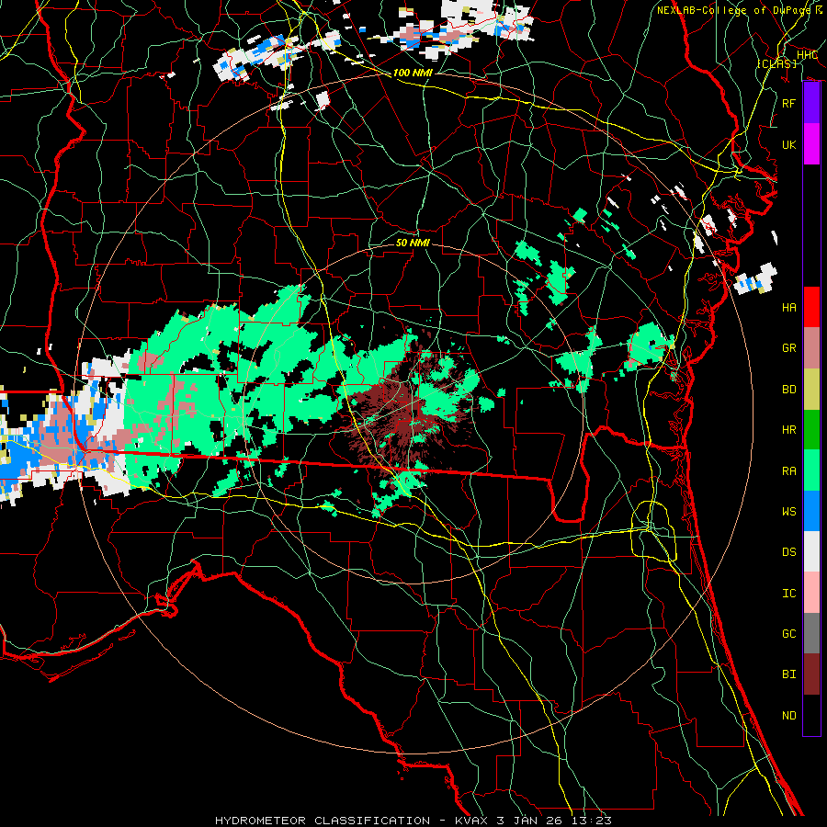Click the HA legend label
827x827 pixels.
tap(789, 307)
